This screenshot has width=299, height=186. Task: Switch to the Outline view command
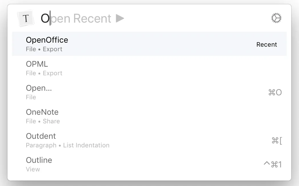click(x=39, y=160)
